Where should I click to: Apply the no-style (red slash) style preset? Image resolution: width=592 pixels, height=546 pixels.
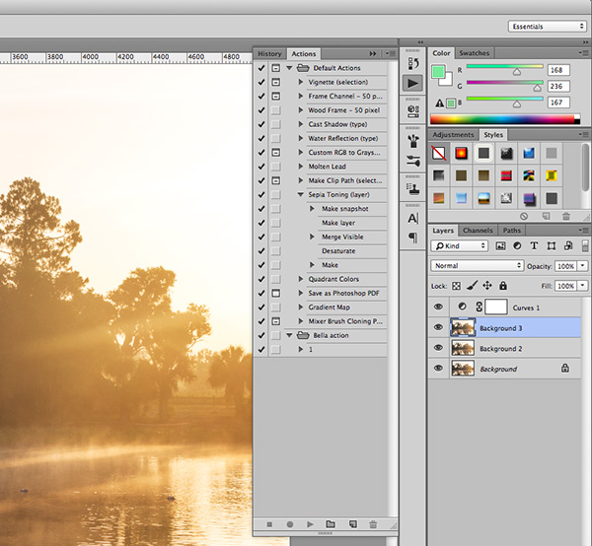click(x=438, y=153)
